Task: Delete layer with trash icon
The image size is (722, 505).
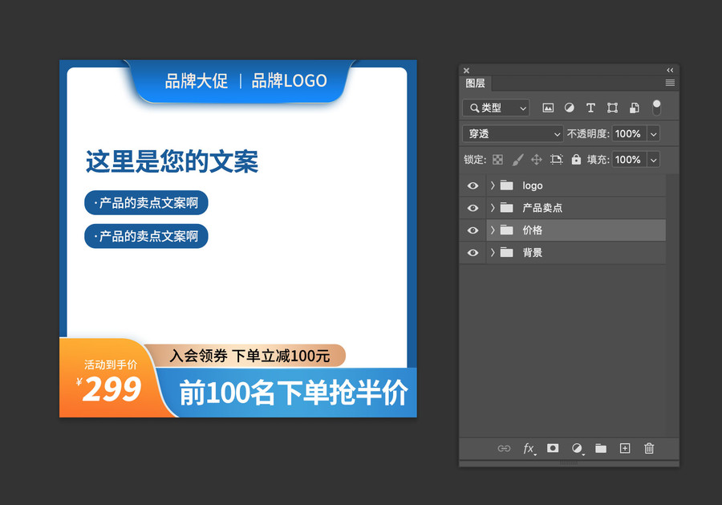Action: (649, 448)
